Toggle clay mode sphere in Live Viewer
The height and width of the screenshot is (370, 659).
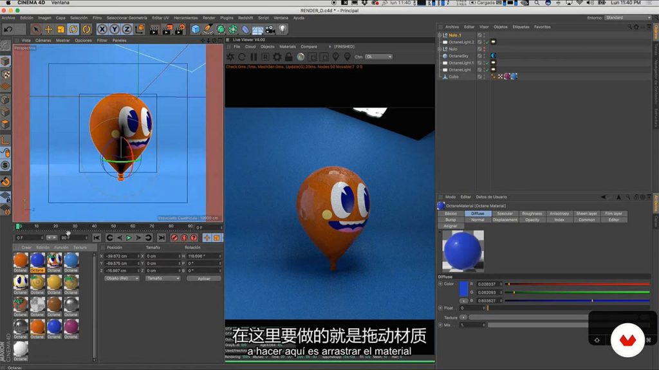[x=301, y=57]
